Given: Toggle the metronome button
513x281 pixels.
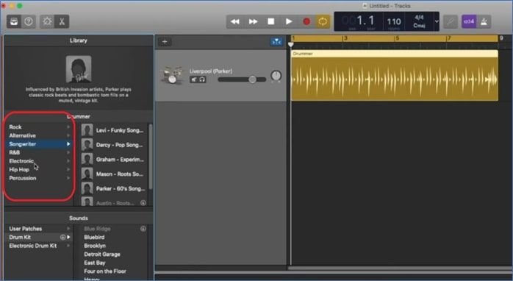Looking at the screenshot, I should click(484, 21).
